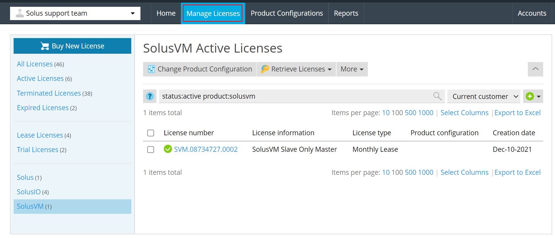Set bottom items per page to 1000
This screenshot has height=238, width=555.
pos(426,172)
